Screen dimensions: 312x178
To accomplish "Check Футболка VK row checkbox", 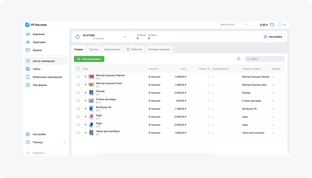I will (x=78, y=109).
